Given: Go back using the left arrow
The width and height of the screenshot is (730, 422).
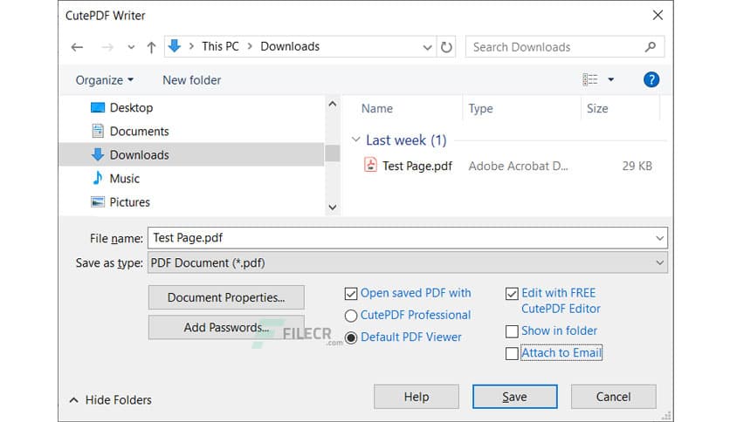Looking at the screenshot, I should (78, 47).
